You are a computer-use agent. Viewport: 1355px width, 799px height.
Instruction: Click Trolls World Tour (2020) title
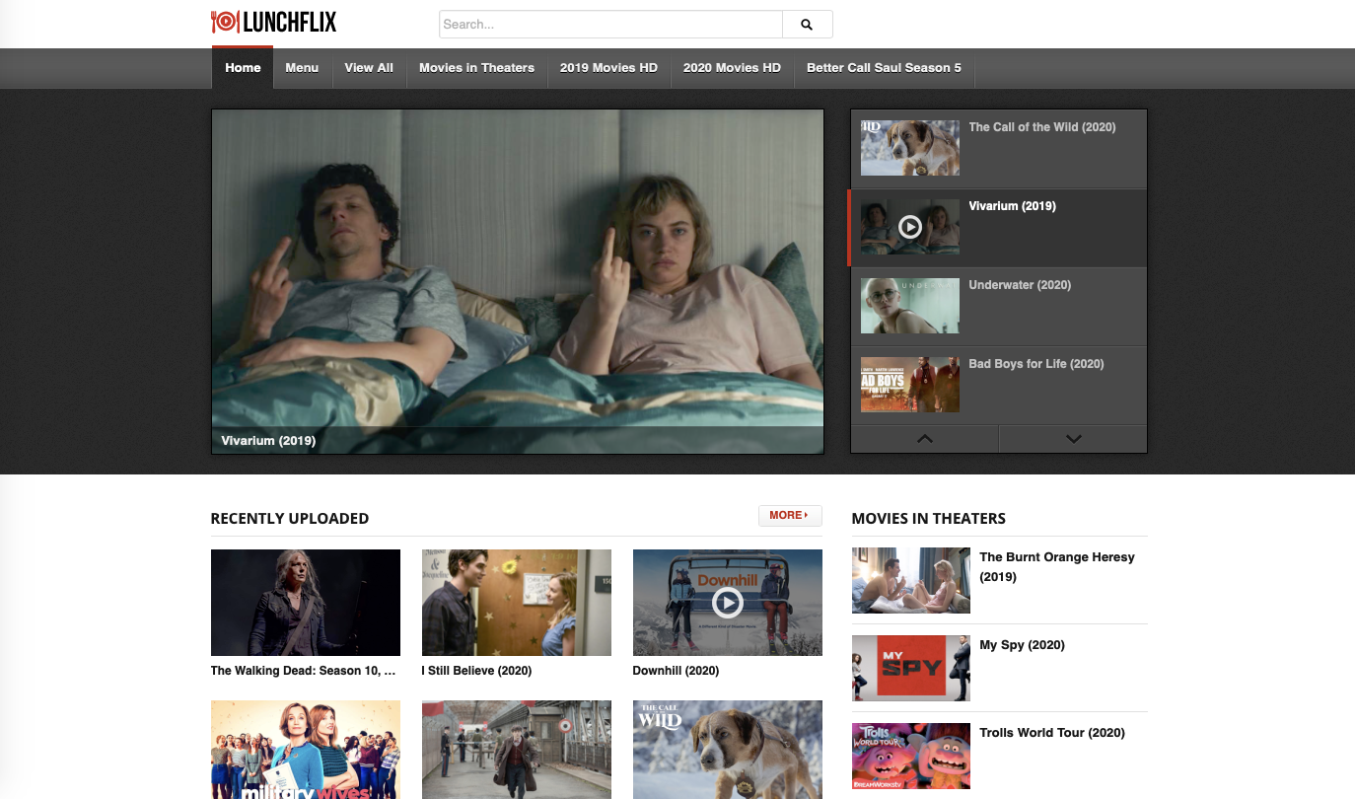click(x=1052, y=733)
